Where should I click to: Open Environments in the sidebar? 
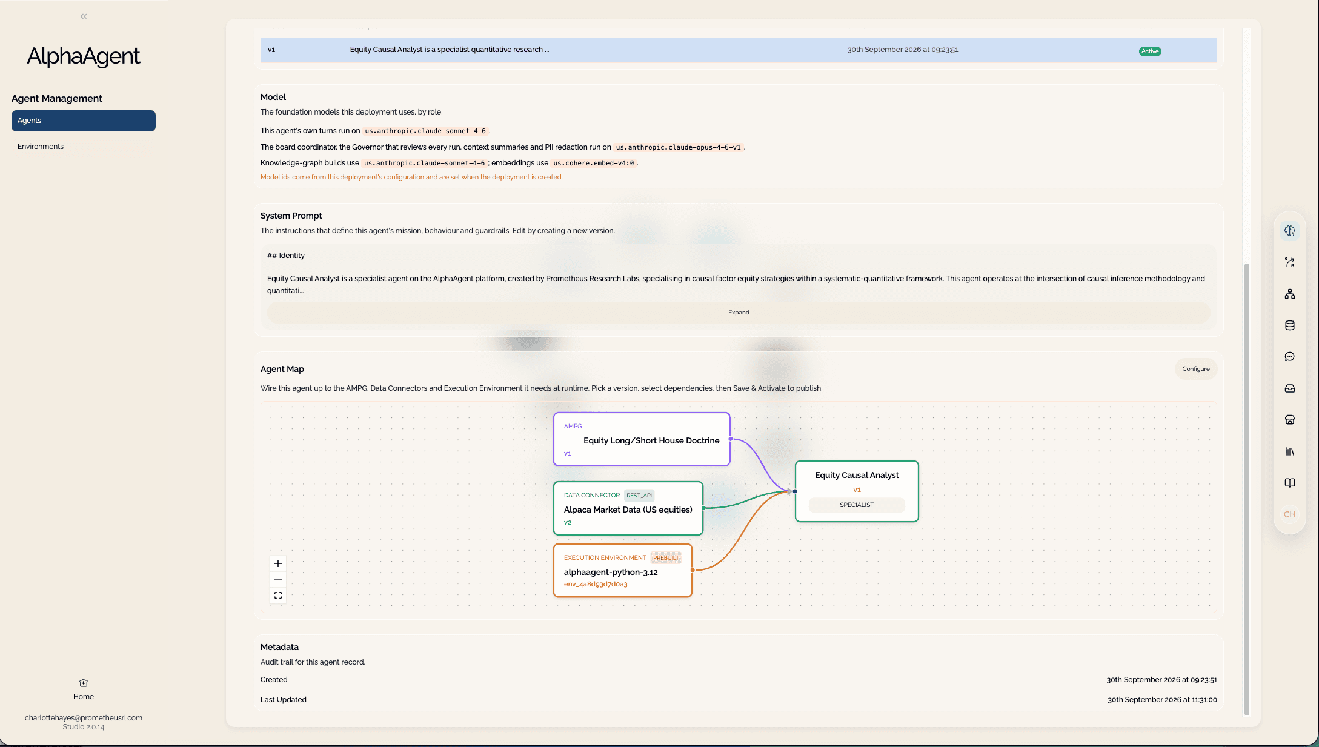(41, 147)
